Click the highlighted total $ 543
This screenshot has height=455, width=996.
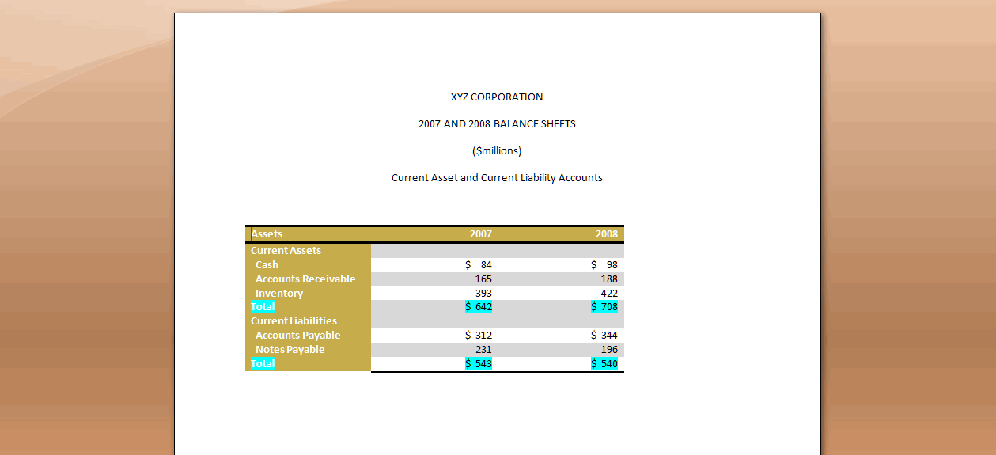pyautogui.click(x=479, y=364)
